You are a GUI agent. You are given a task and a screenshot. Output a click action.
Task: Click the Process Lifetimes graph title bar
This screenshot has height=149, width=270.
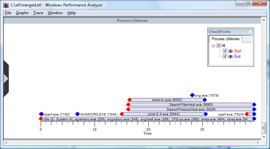point(132,21)
